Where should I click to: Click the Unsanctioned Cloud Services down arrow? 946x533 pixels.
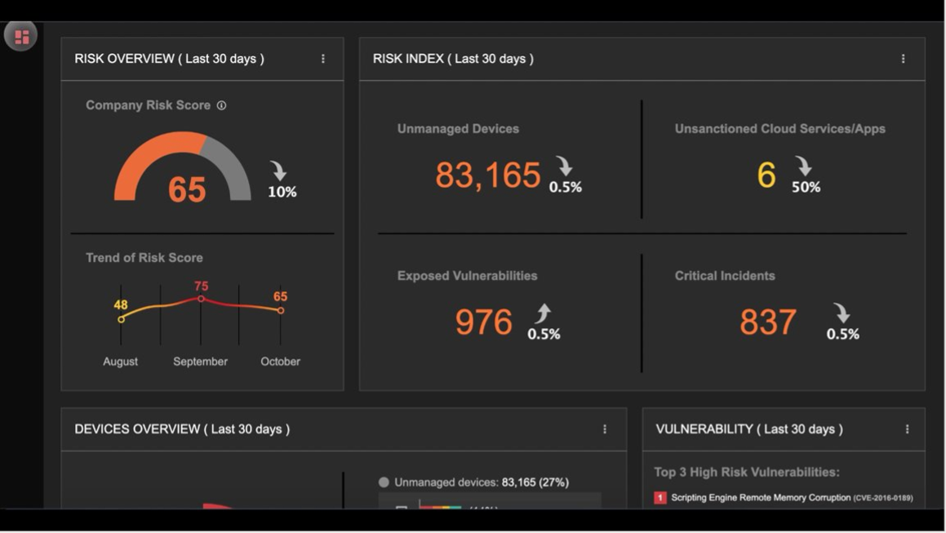coord(803,166)
